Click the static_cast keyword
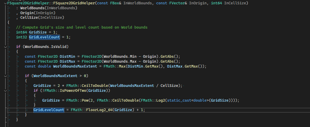This screenshot has height=127, width=310. pyautogui.click(x=179, y=100)
